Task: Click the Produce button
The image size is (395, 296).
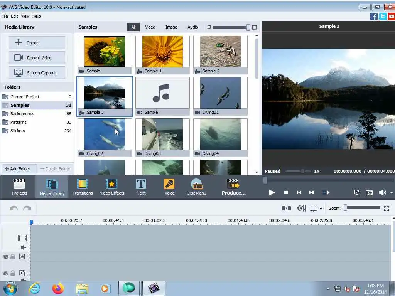Action: 233,187
